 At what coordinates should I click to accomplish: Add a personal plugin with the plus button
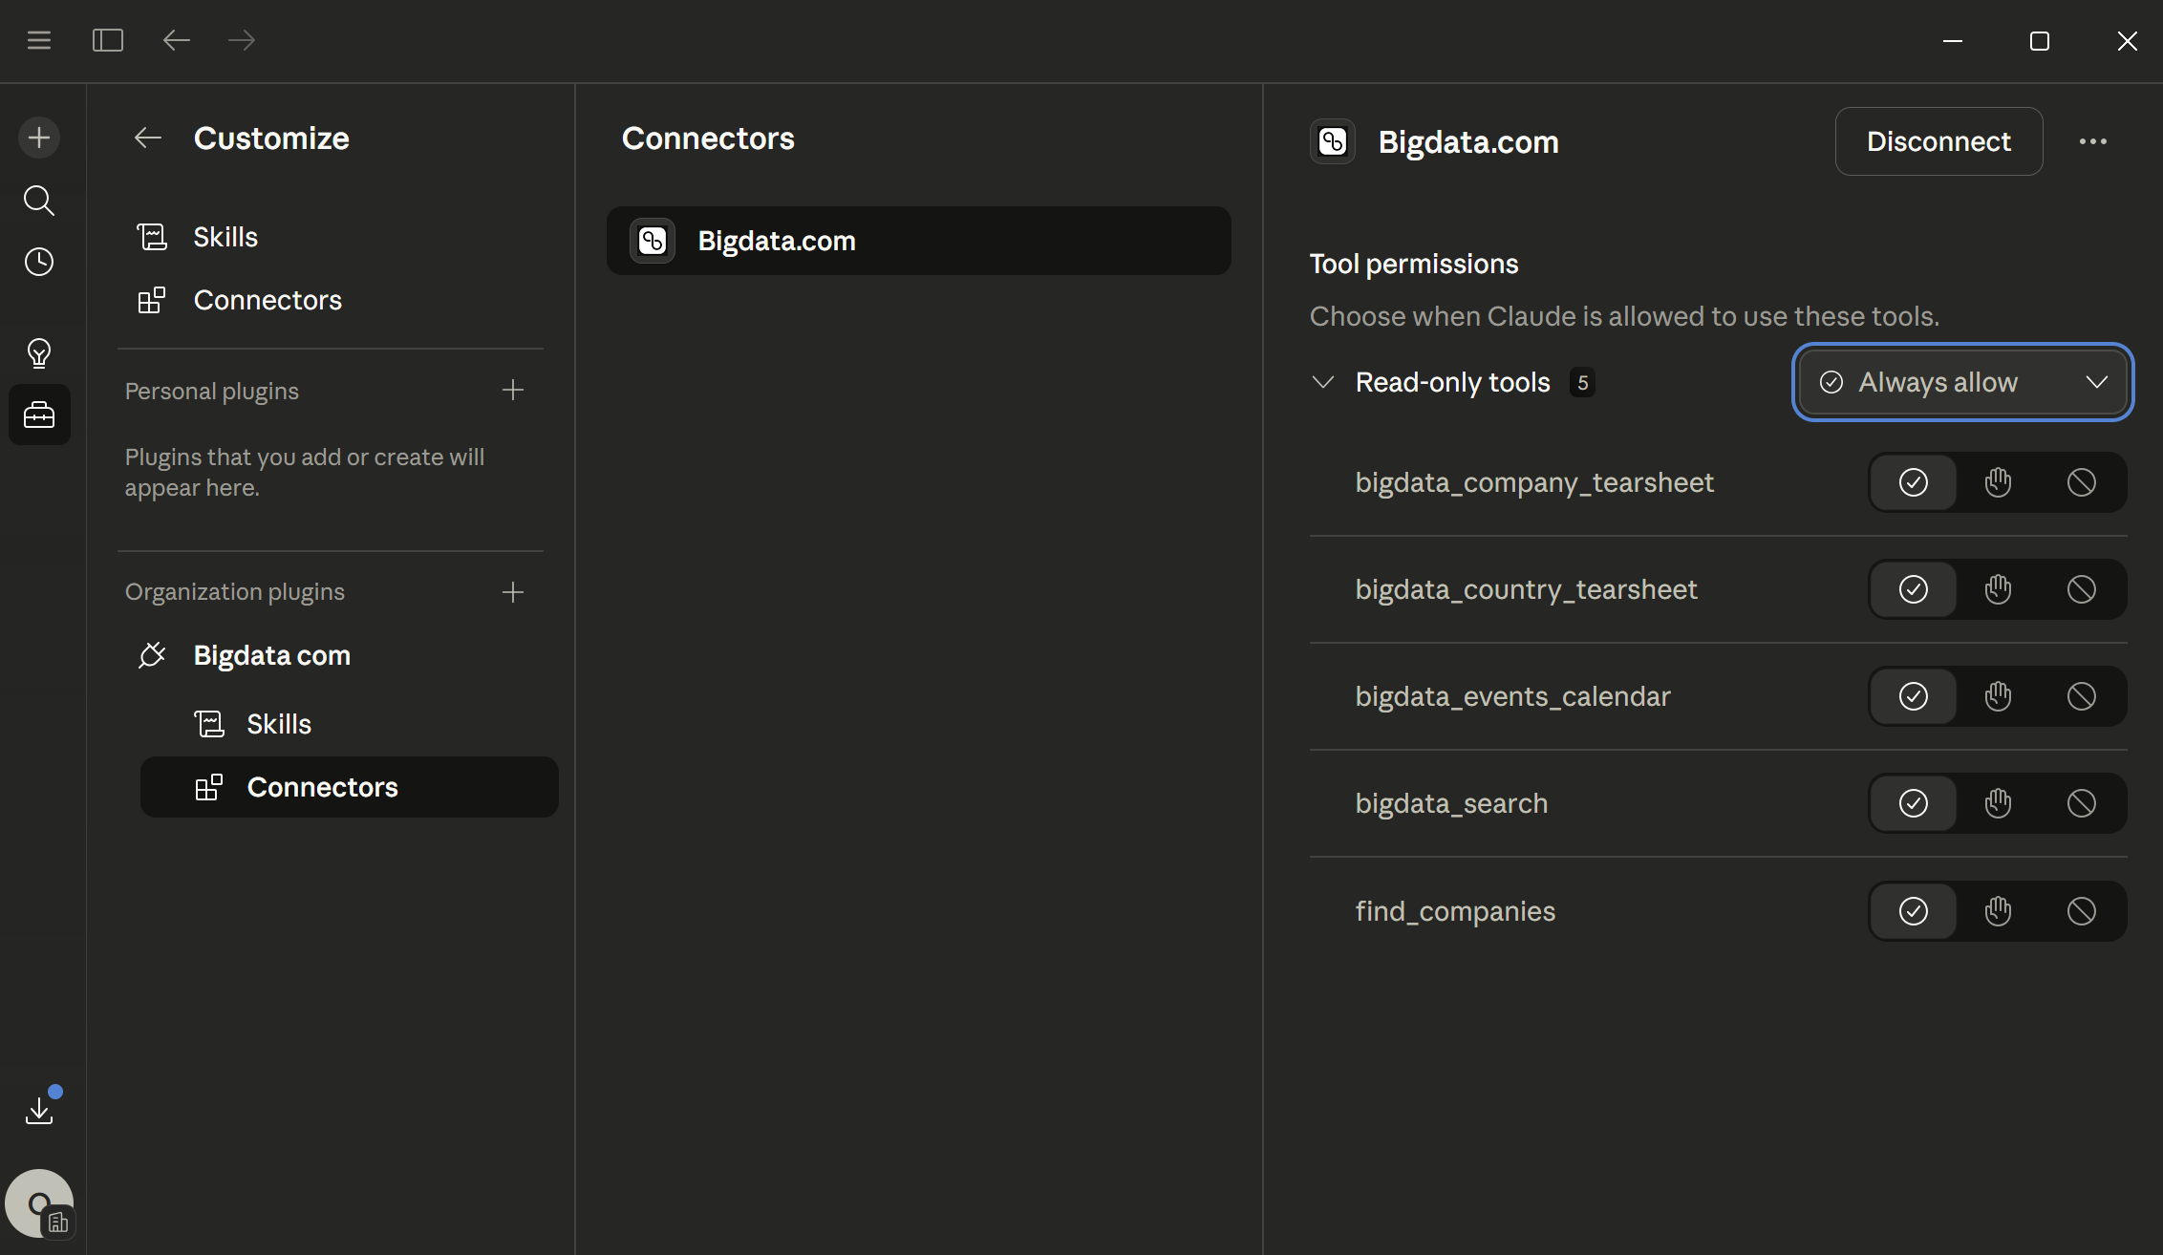point(513,390)
